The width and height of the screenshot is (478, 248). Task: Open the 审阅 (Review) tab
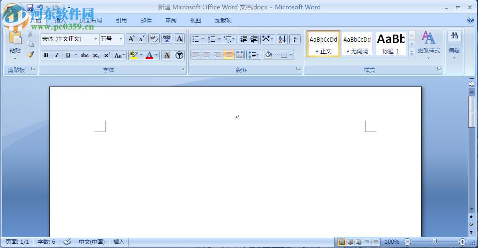tap(171, 21)
